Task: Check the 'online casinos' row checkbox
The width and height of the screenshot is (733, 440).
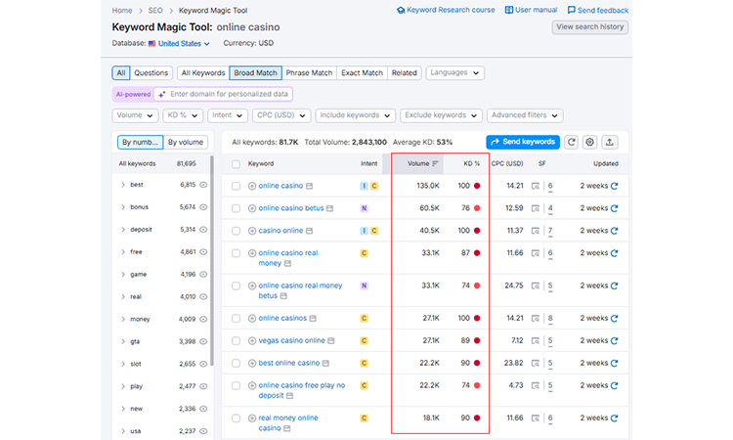Action: [237, 319]
